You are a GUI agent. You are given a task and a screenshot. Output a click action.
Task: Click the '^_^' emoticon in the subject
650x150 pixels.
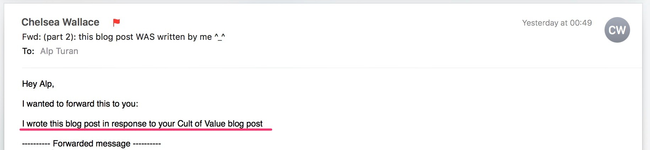point(220,37)
